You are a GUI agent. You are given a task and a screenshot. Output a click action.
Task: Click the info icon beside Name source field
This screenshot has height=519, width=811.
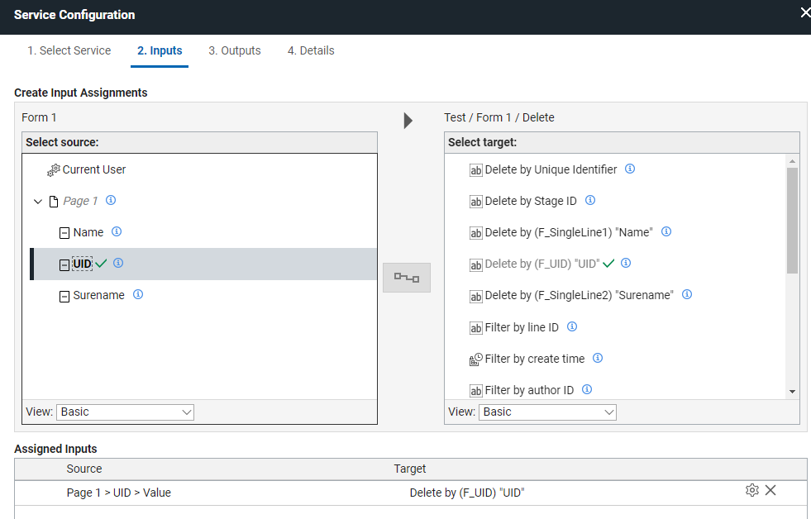[117, 231]
